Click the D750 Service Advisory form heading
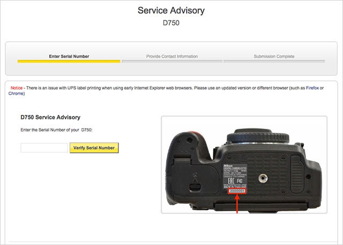The width and height of the screenshot is (343, 245). 50,117
